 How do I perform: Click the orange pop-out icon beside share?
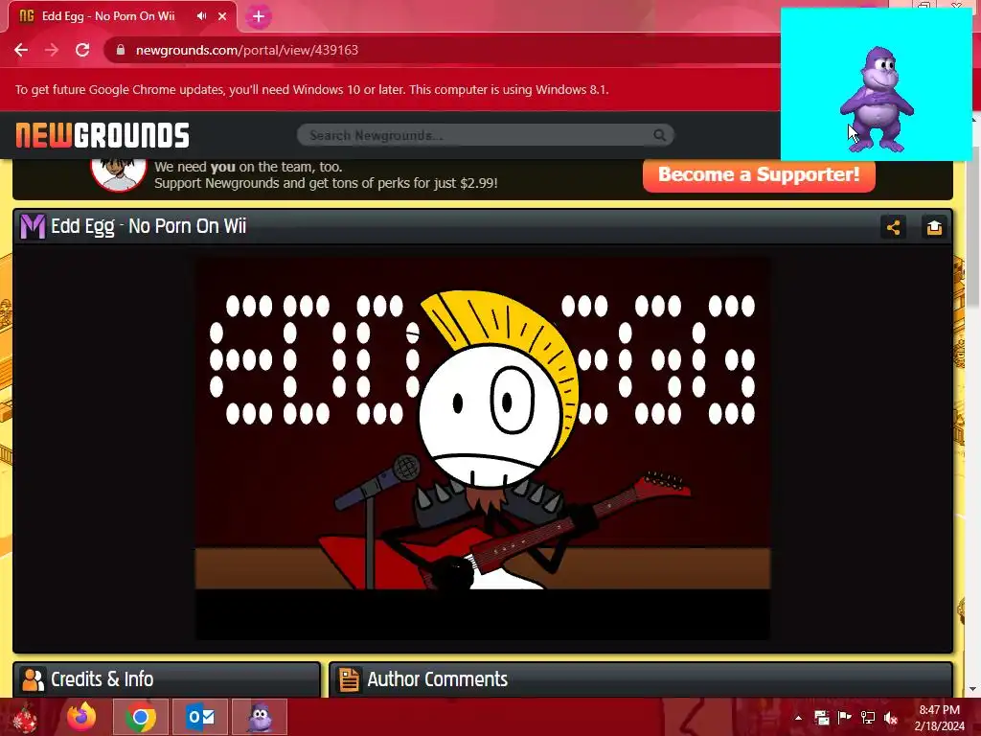click(934, 227)
